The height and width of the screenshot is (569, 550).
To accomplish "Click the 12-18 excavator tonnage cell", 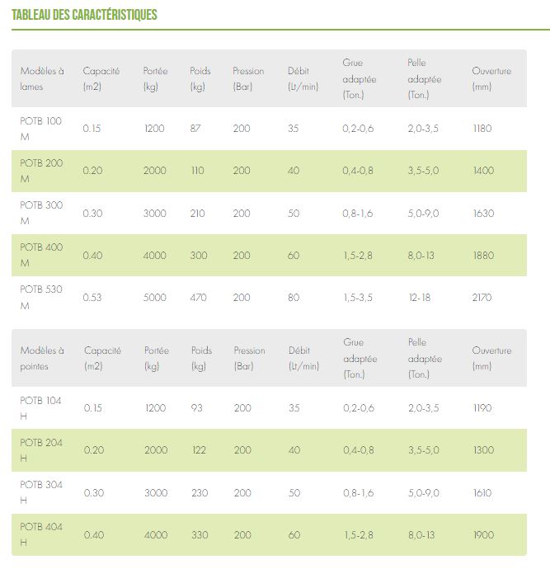I will pos(421,298).
